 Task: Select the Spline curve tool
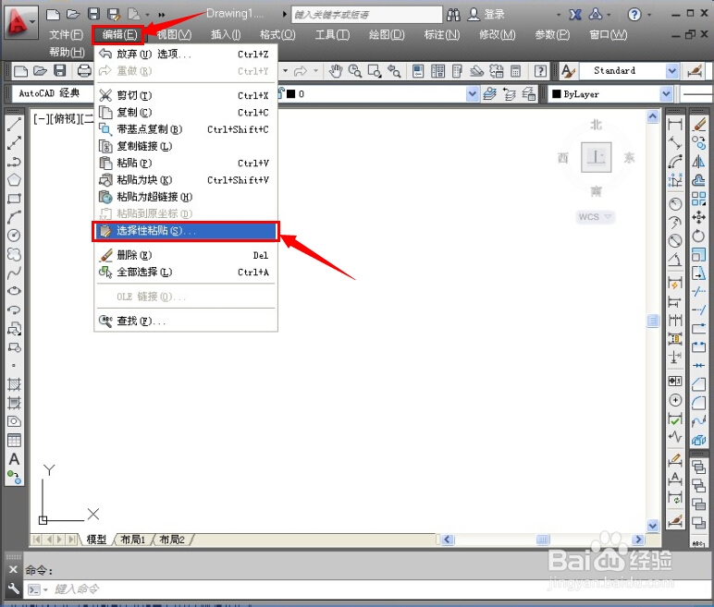[x=14, y=273]
